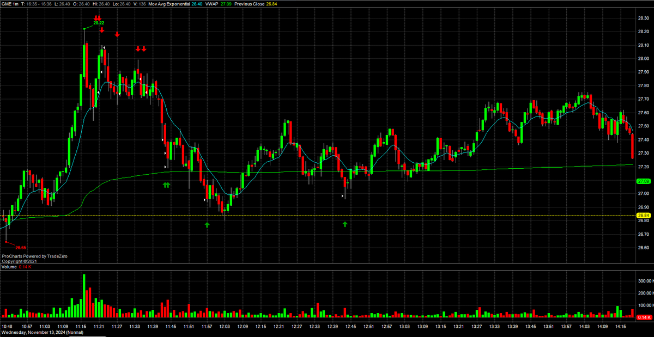Click the red 0.14 K volume axis tag
The height and width of the screenshot is (337, 654).
(x=644, y=317)
